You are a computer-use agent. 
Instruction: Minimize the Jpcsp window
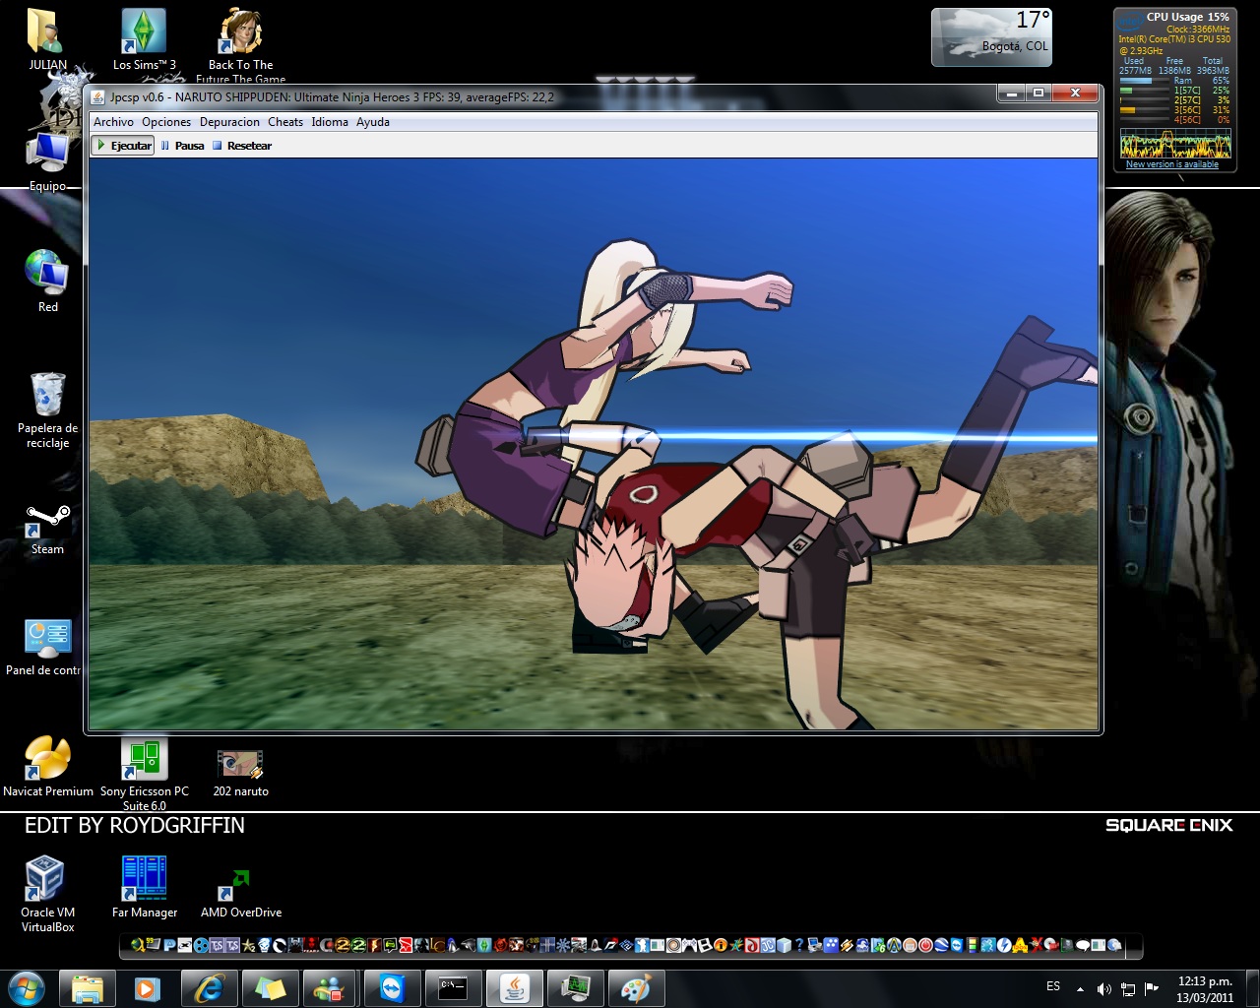[x=1011, y=93]
